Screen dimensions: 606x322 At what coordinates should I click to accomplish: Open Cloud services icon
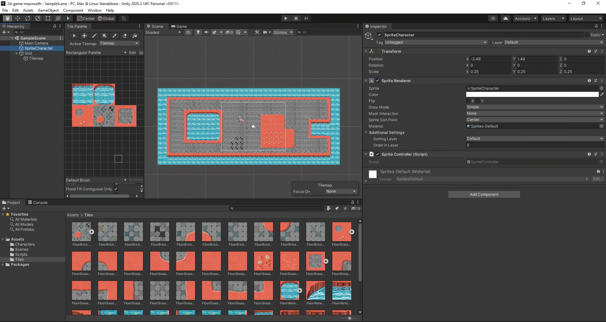click(x=506, y=18)
